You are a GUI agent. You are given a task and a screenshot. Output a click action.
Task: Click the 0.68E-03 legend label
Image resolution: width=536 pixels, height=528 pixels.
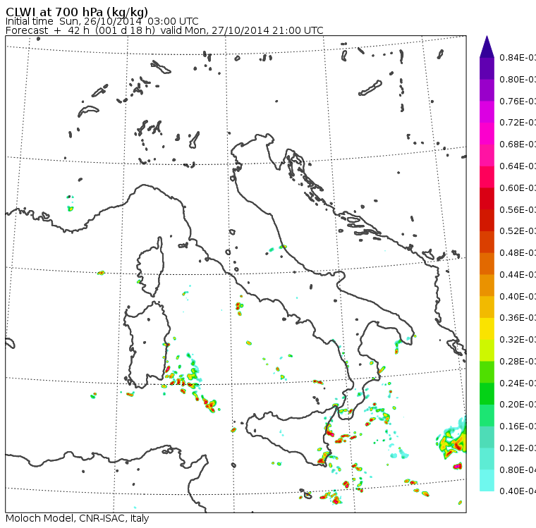(518, 145)
